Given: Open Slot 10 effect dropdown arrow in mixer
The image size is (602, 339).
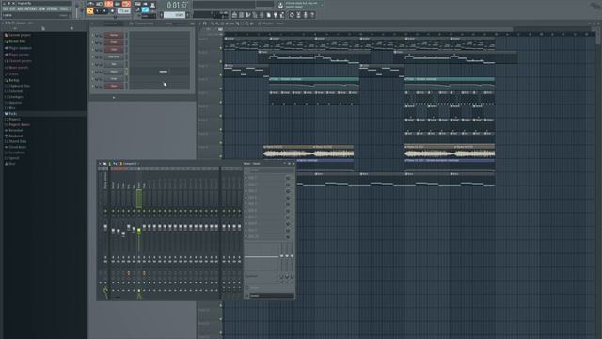Looking at the screenshot, I should (x=246, y=236).
